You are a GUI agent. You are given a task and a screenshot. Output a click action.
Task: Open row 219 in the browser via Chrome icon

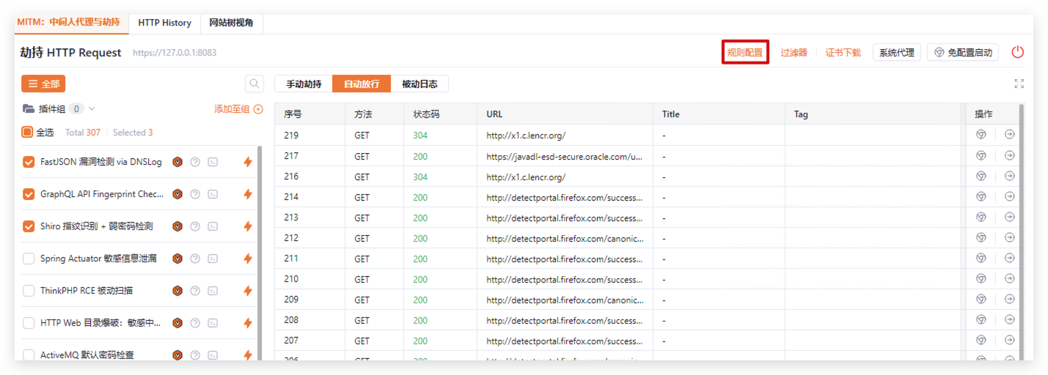pos(981,135)
